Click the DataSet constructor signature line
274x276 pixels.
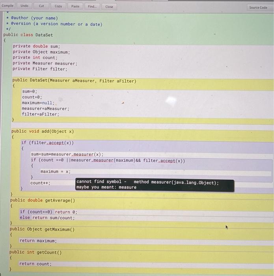click(x=74, y=80)
